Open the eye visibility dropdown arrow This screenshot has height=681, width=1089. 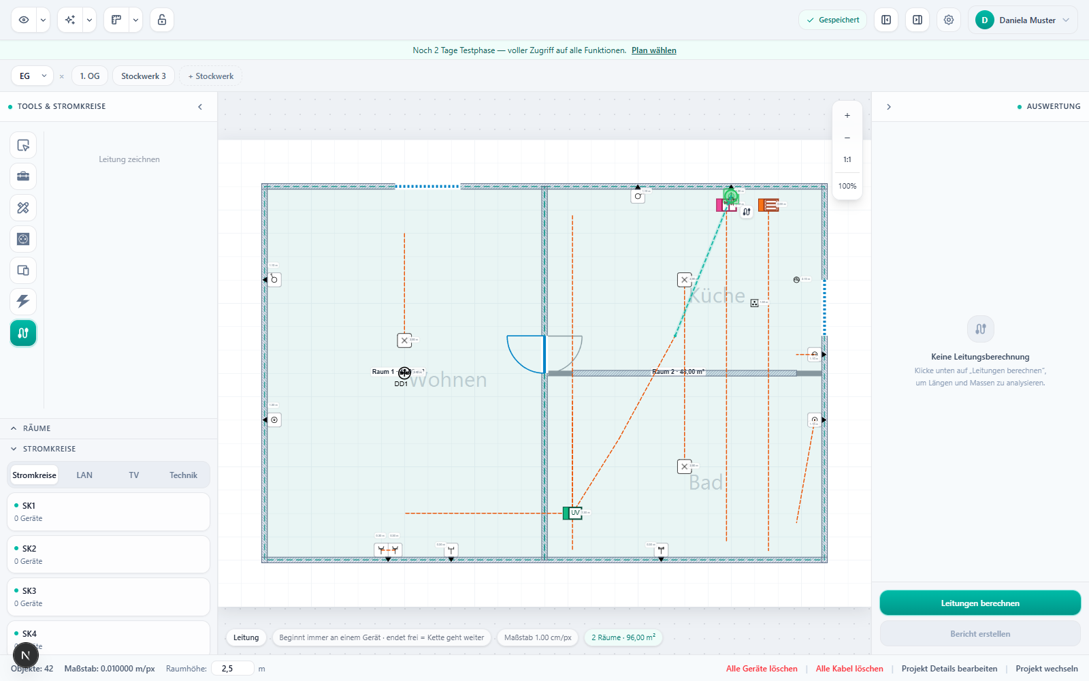coord(43,20)
